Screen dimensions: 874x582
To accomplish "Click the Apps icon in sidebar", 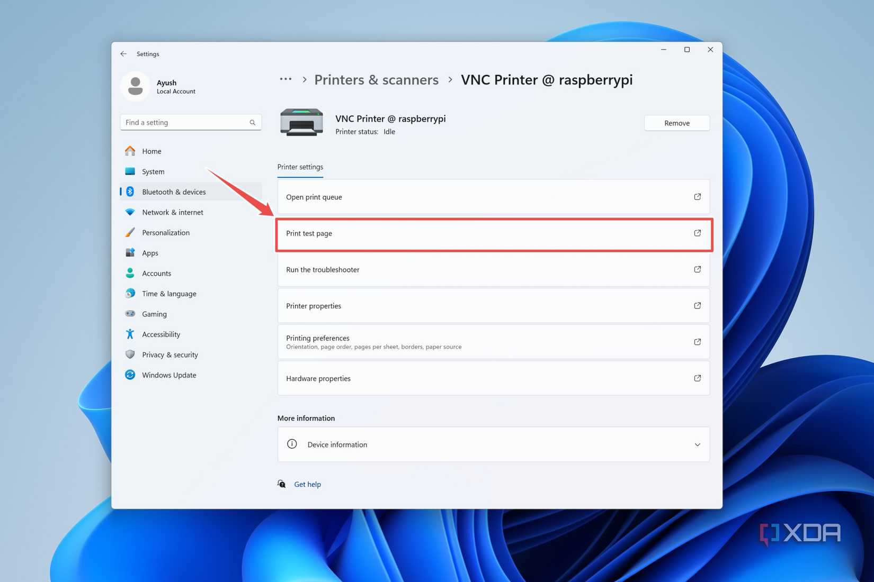I will click(x=130, y=253).
